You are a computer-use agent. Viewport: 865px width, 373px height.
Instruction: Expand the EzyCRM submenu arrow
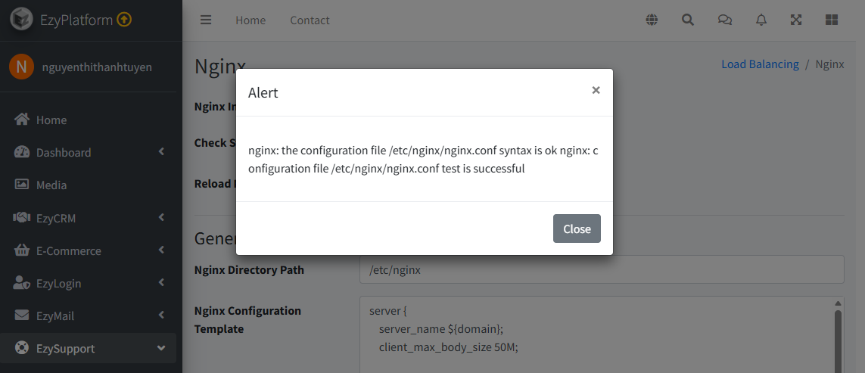click(161, 217)
